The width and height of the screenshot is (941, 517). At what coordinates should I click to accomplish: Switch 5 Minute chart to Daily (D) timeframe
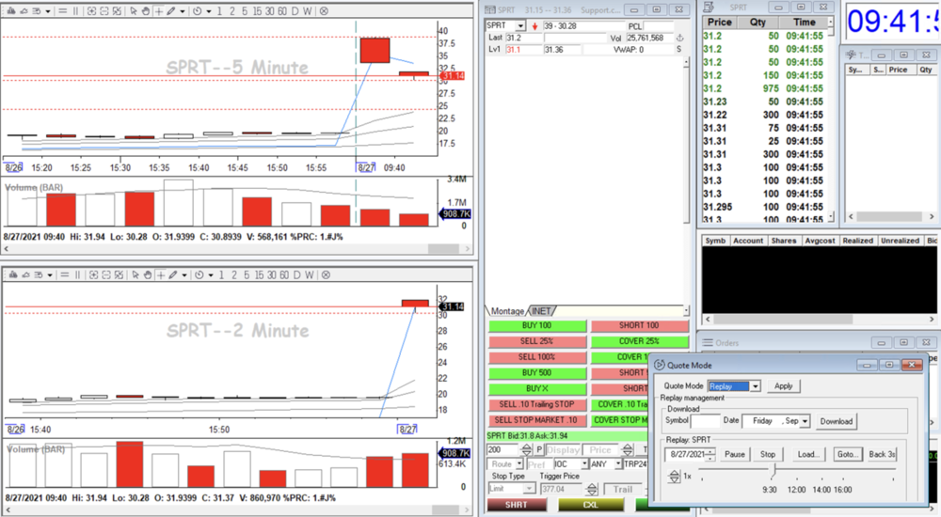[295, 10]
